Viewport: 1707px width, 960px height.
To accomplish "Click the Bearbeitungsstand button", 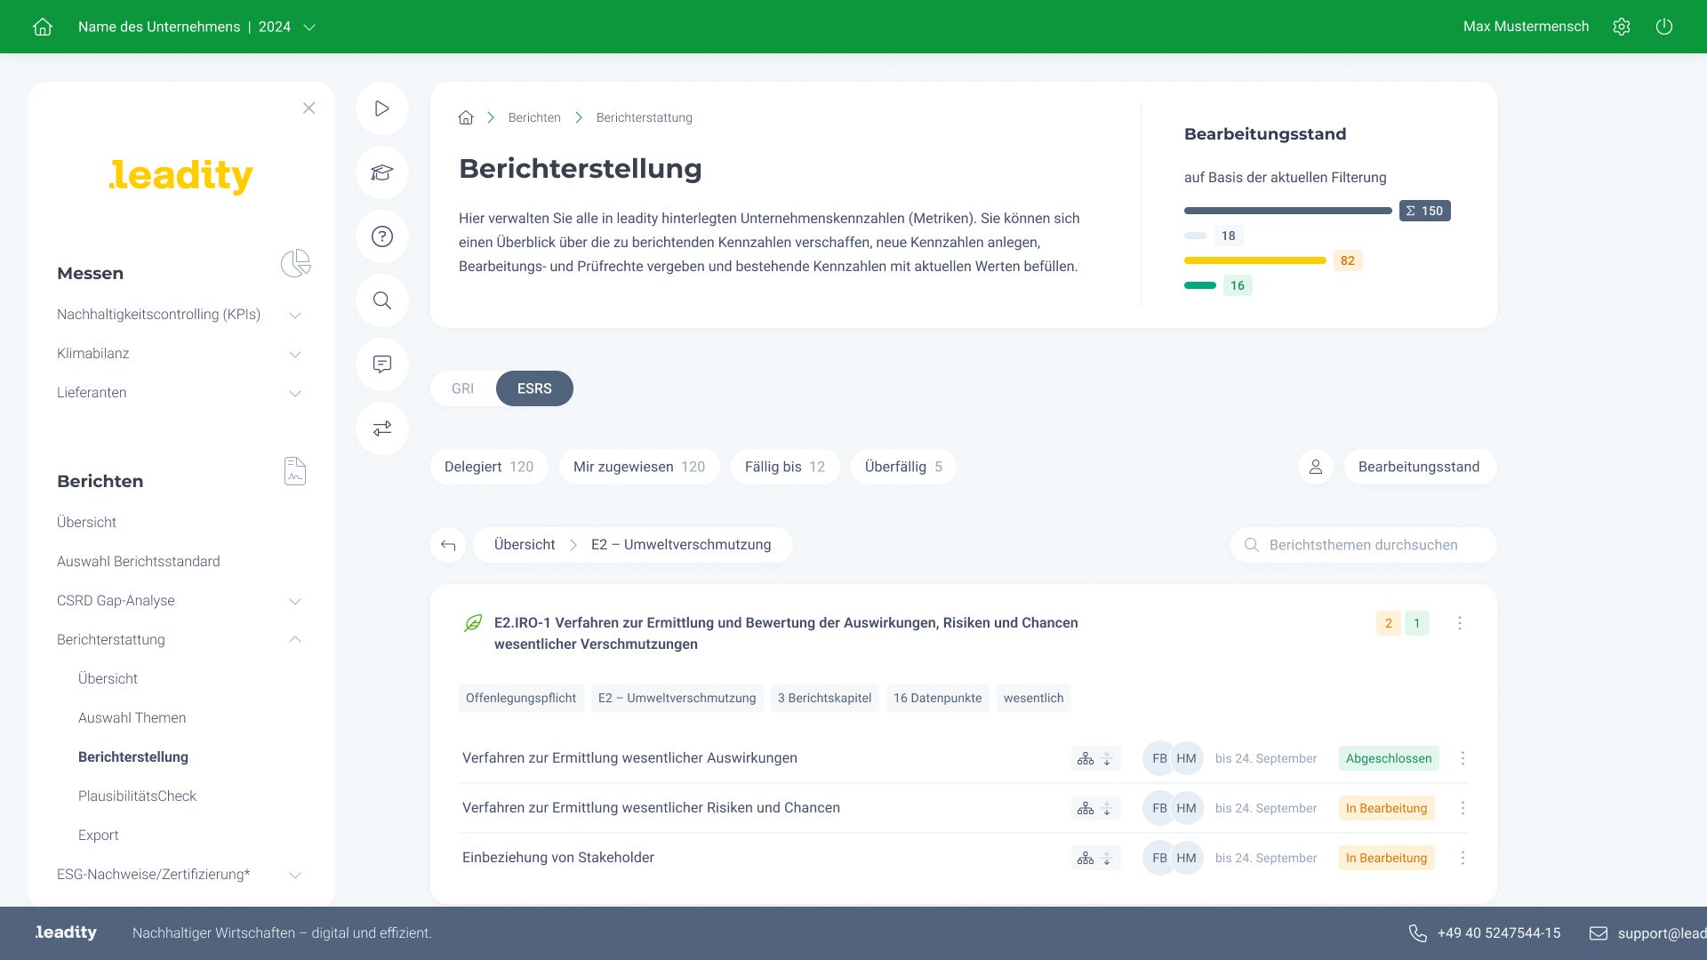I will point(1419,467).
